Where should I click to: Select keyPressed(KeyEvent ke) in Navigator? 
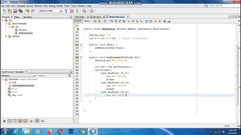pos(23,85)
